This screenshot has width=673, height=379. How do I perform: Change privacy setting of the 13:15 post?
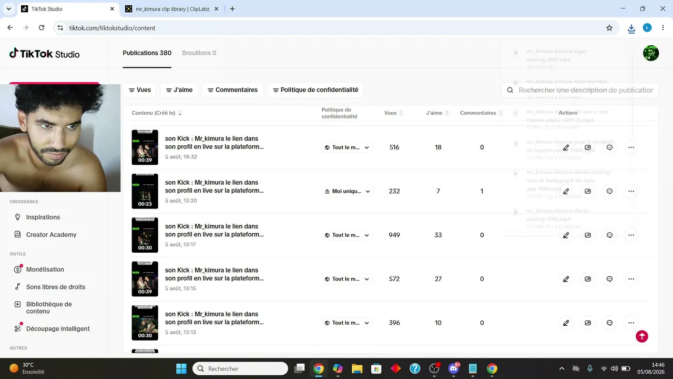(347, 279)
